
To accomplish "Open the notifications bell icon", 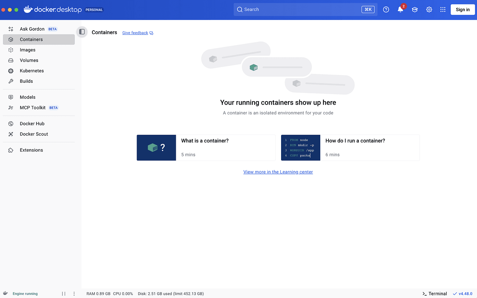I will pos(400,10).
